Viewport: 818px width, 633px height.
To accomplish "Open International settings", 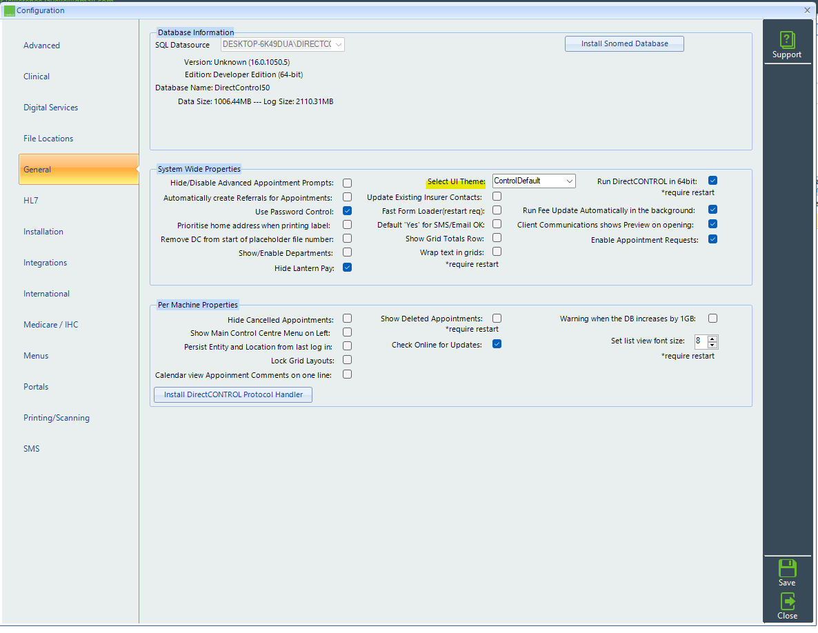I will [46, 294].
